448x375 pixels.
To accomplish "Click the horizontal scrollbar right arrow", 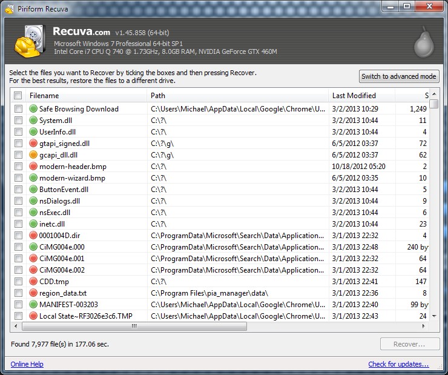I will tap(424, 326).
